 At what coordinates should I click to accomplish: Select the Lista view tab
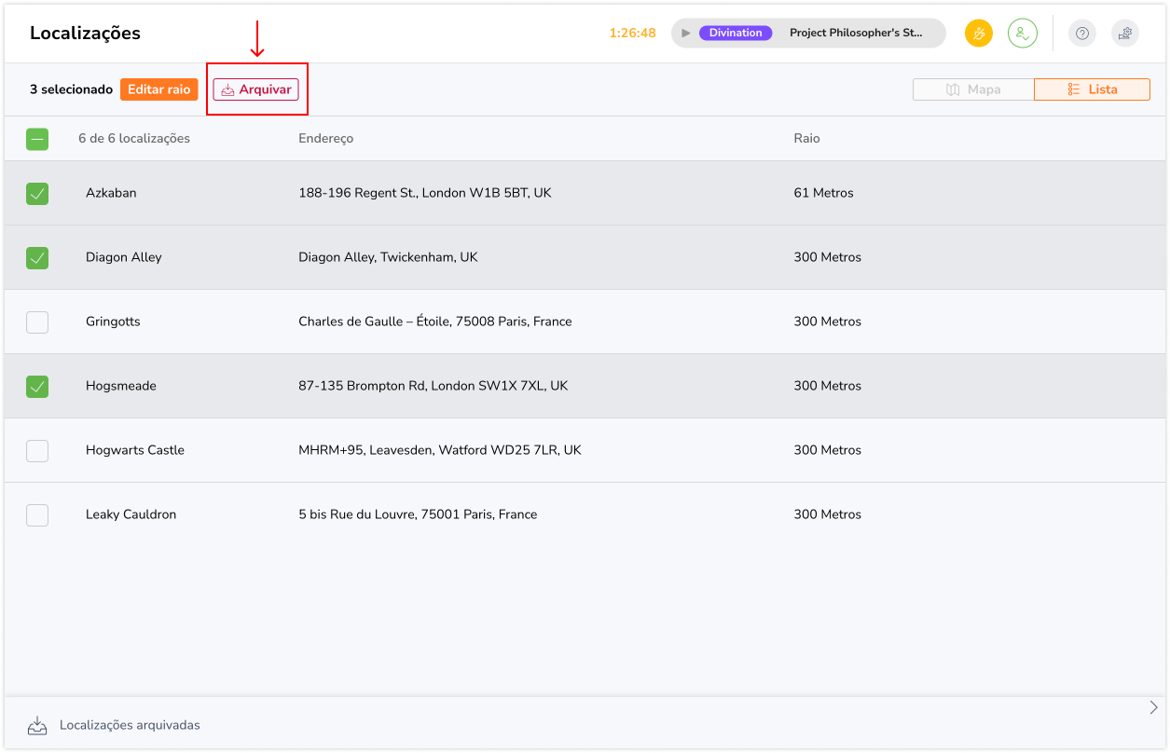(x=1092, y=89)
